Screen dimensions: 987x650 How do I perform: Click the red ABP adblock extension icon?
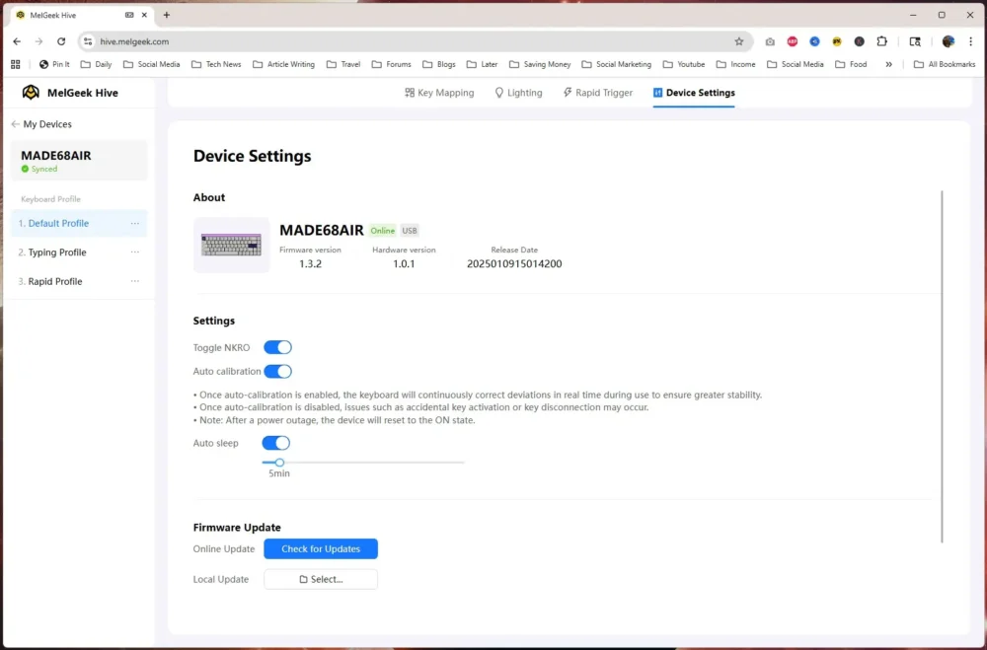pos(793,41)
